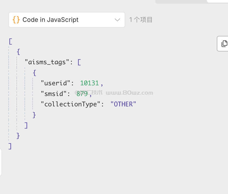Image resolution: width=228 pixels, height=194 pixels.
Task: Select the "userid" key
Action: click(x=56, y=83)
